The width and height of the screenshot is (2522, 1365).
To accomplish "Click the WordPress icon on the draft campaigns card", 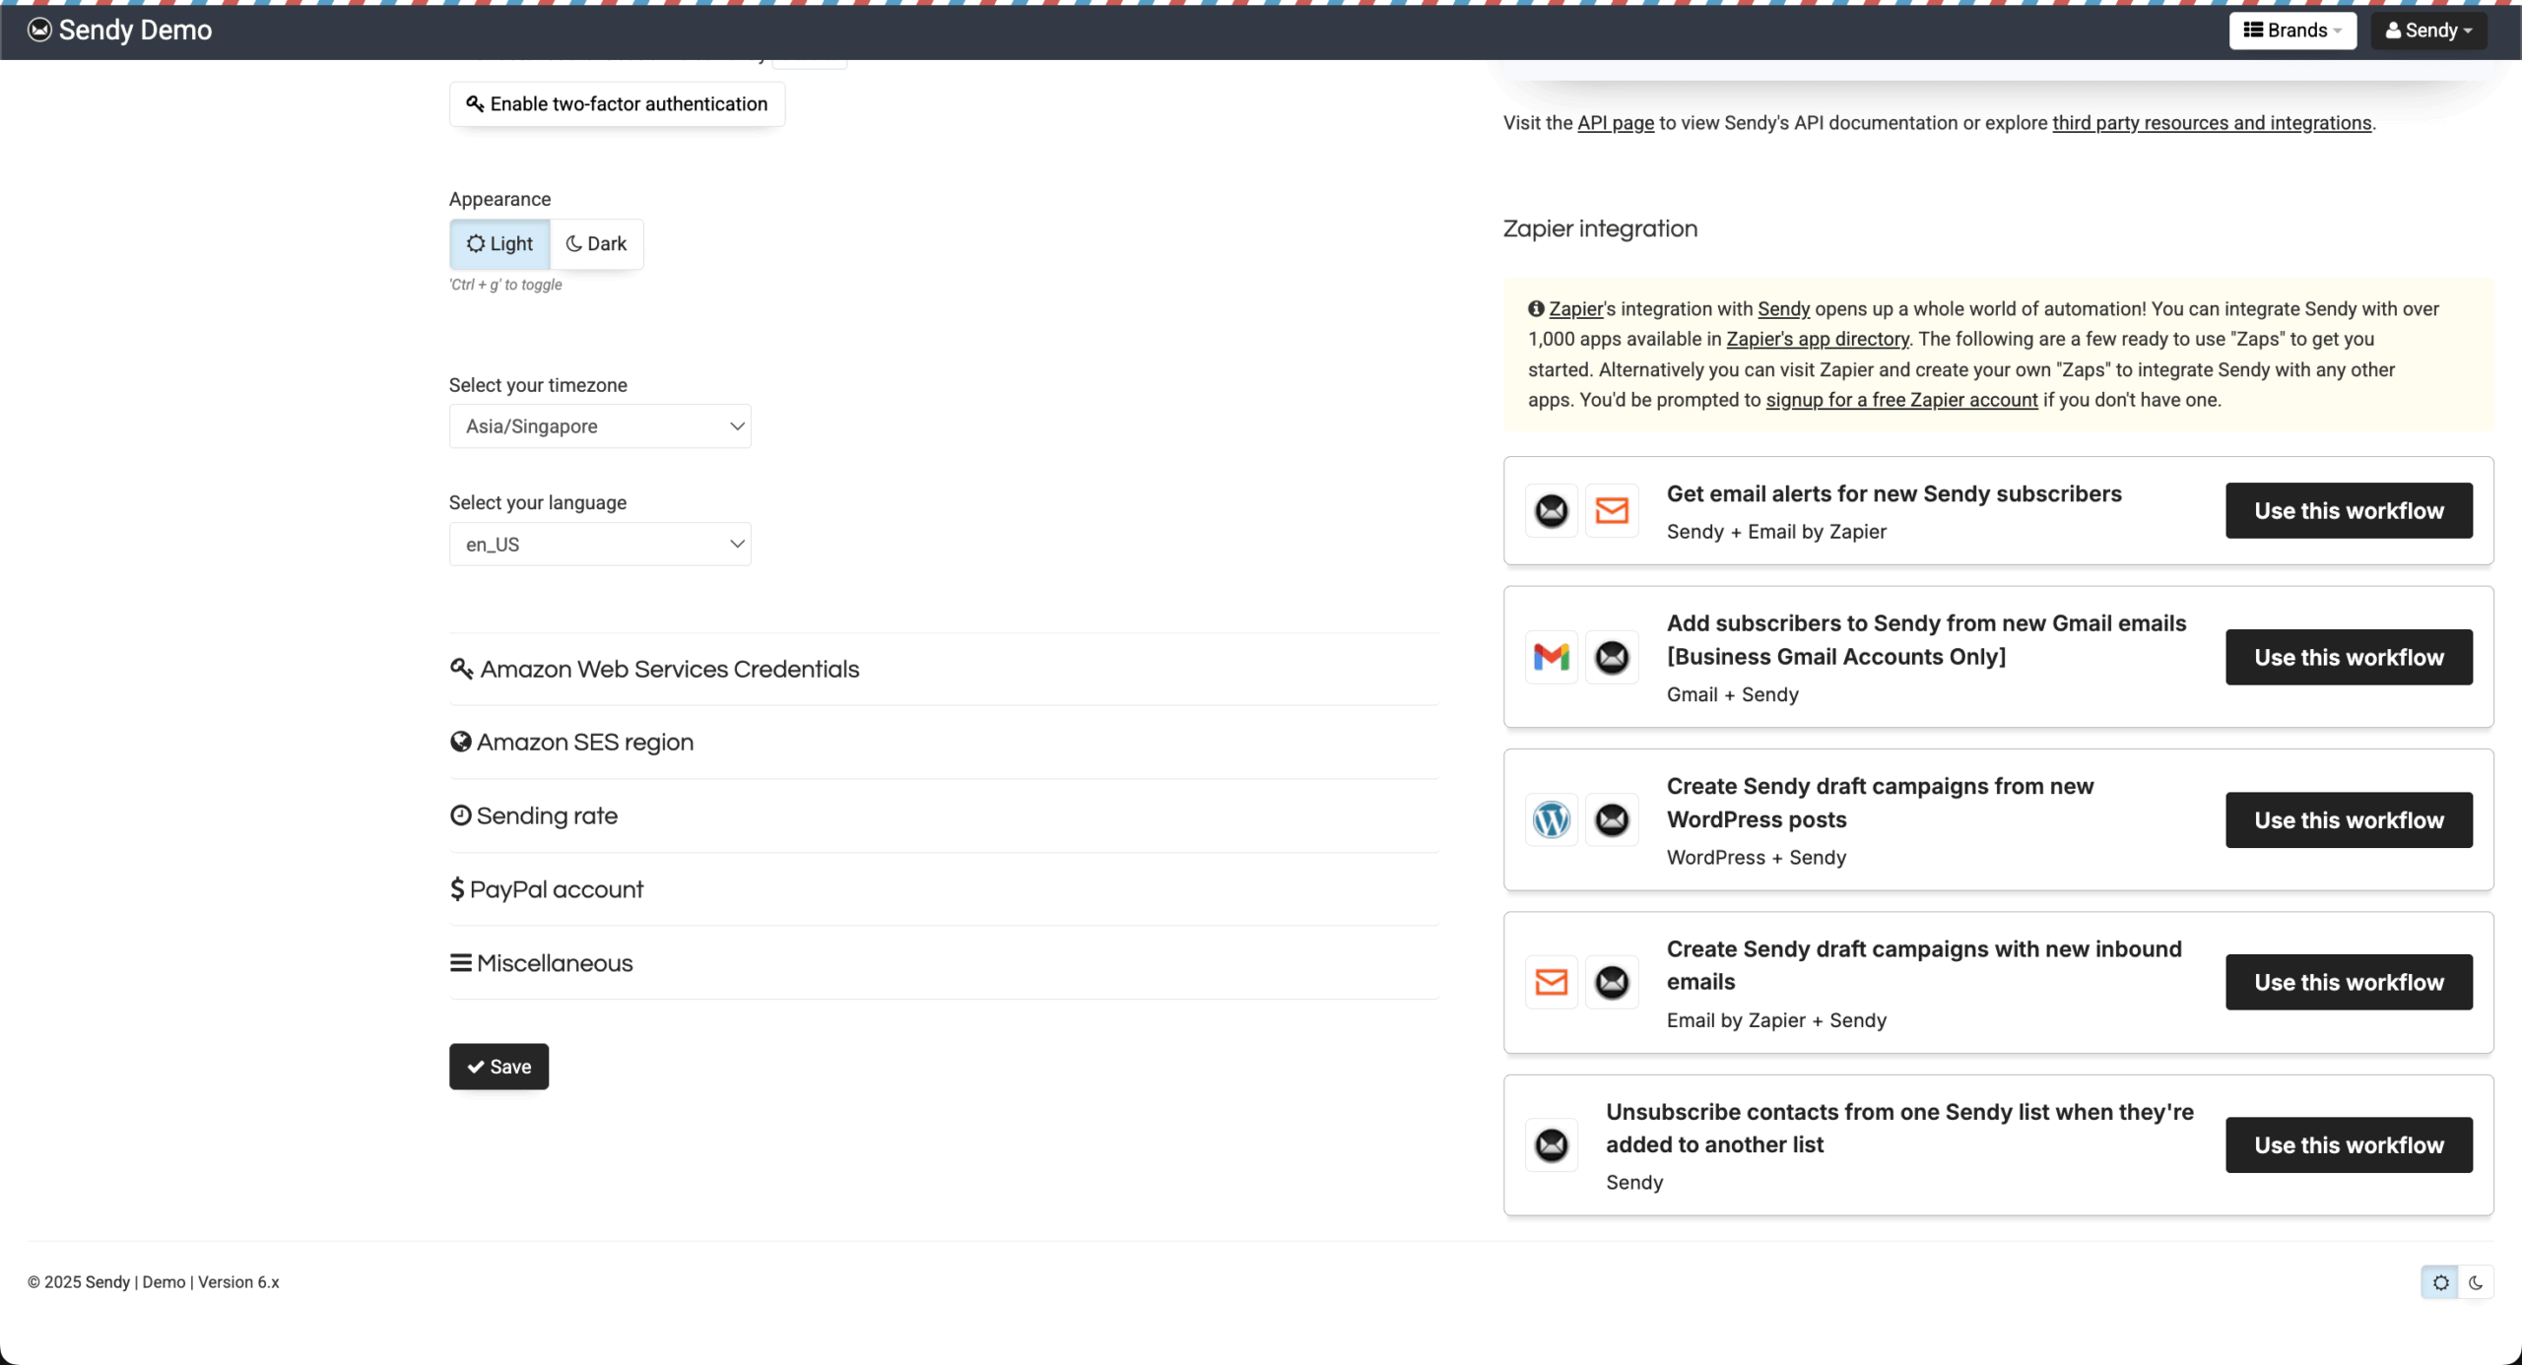I will pyautogui.click(x=1551, y=818).
